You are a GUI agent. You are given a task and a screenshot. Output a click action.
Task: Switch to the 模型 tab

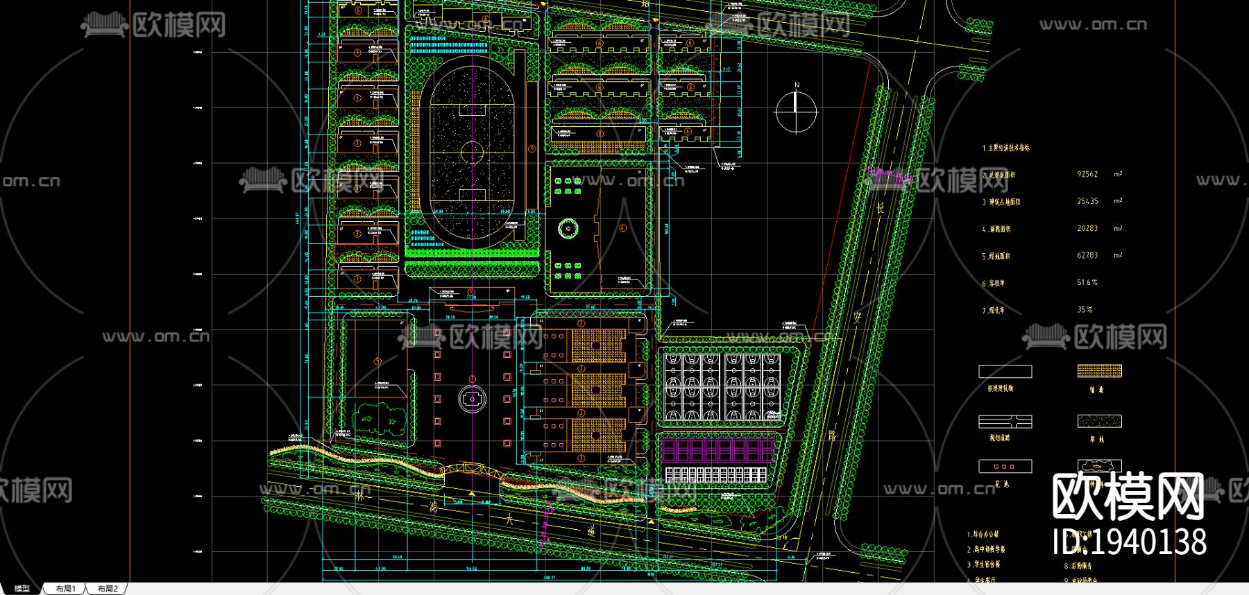click(22, 589)
